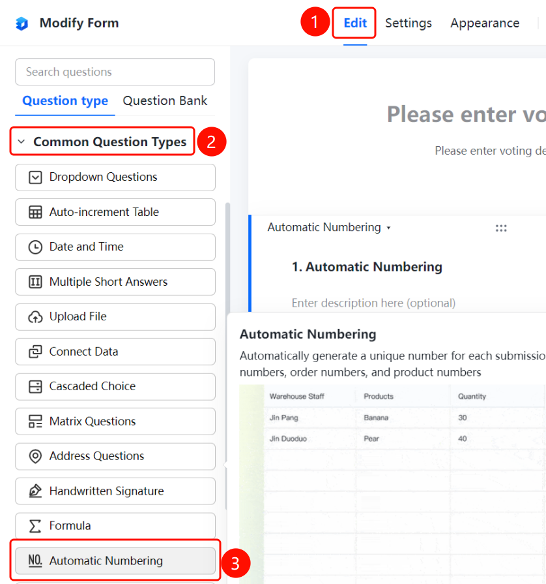The height and width of the screenshot is (584, 546).
Task: Add a Dropdown Questions item via its icon
Action: click(35, 177)
